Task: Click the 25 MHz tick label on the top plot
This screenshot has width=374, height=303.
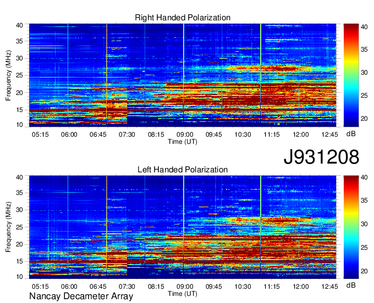Action: [x=19, y=75]
